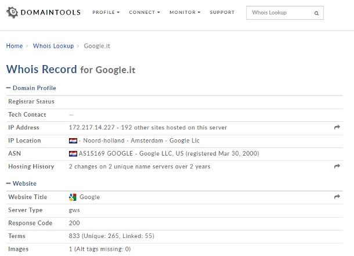Click the Google favicon beside Website Title
This screenshot has height=256, width=354.
[73, 197]
